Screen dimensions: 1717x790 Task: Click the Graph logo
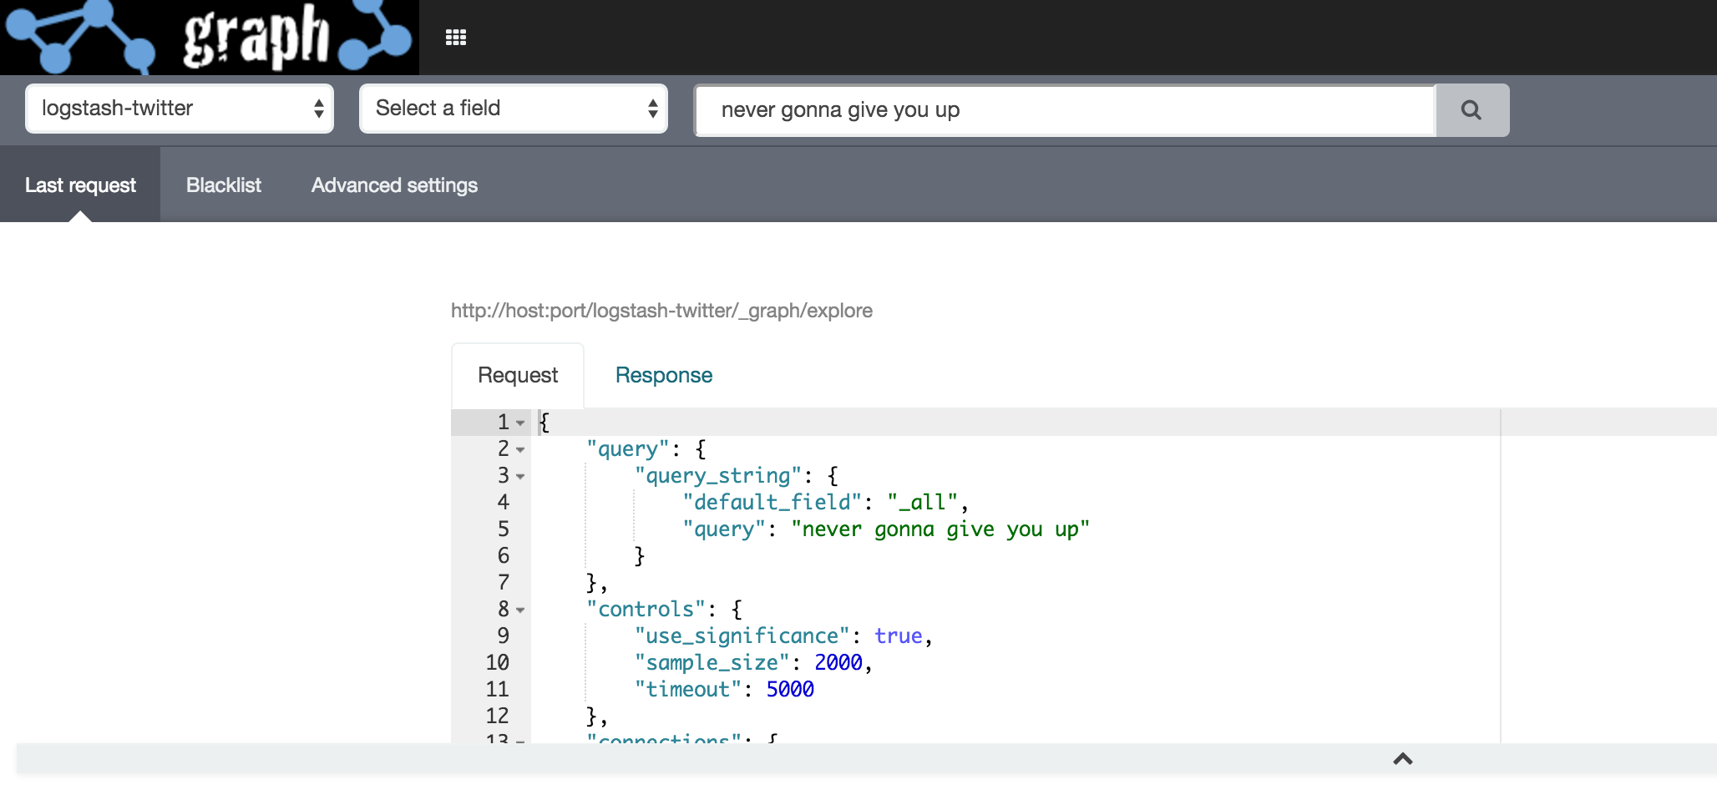click(x=209, y=35)
